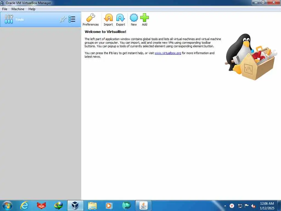Click the Java taskbar icon
281x211 pixels.
click(143, 206)
